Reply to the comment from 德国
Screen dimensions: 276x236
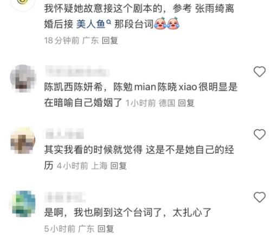(x=186, y=103)
